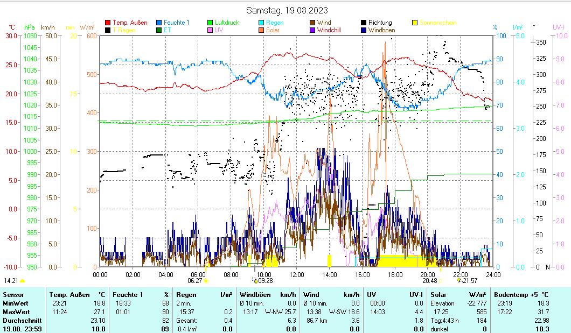The height and width of the screenshot is (333, 571).
Task: Click the Richtung legend label
Action: 380,23
